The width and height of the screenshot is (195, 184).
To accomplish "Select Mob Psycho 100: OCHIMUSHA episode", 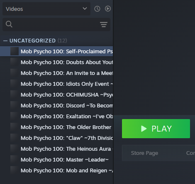I will [56, 94].
